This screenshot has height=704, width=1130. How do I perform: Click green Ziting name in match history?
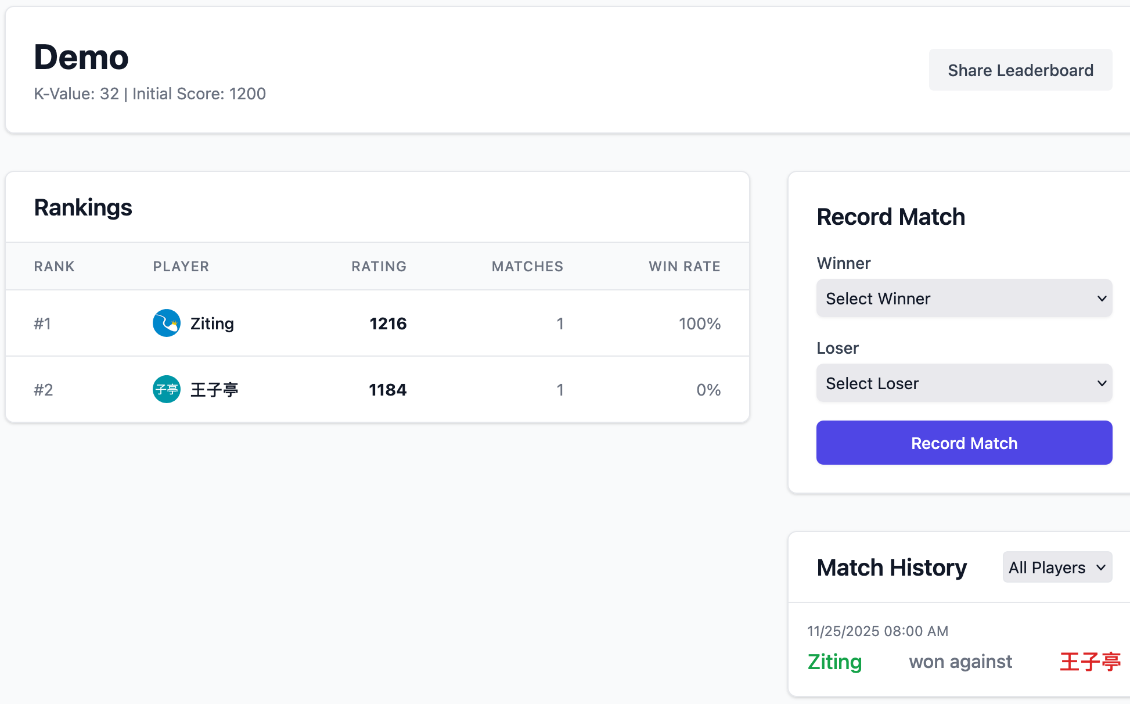pyautogui.click(x=834, y=662)
